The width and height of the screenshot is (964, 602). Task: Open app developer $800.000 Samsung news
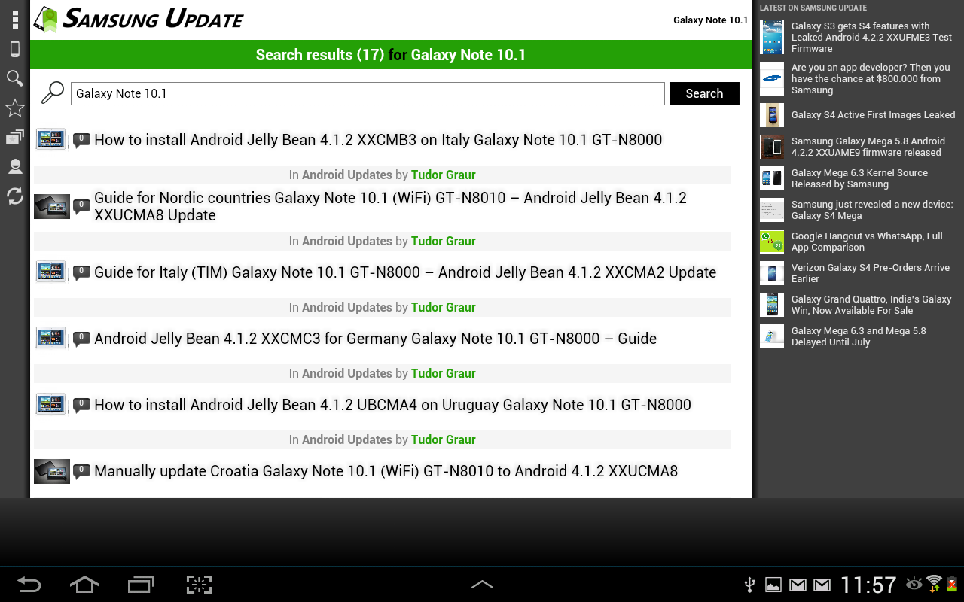coord(871,78)
